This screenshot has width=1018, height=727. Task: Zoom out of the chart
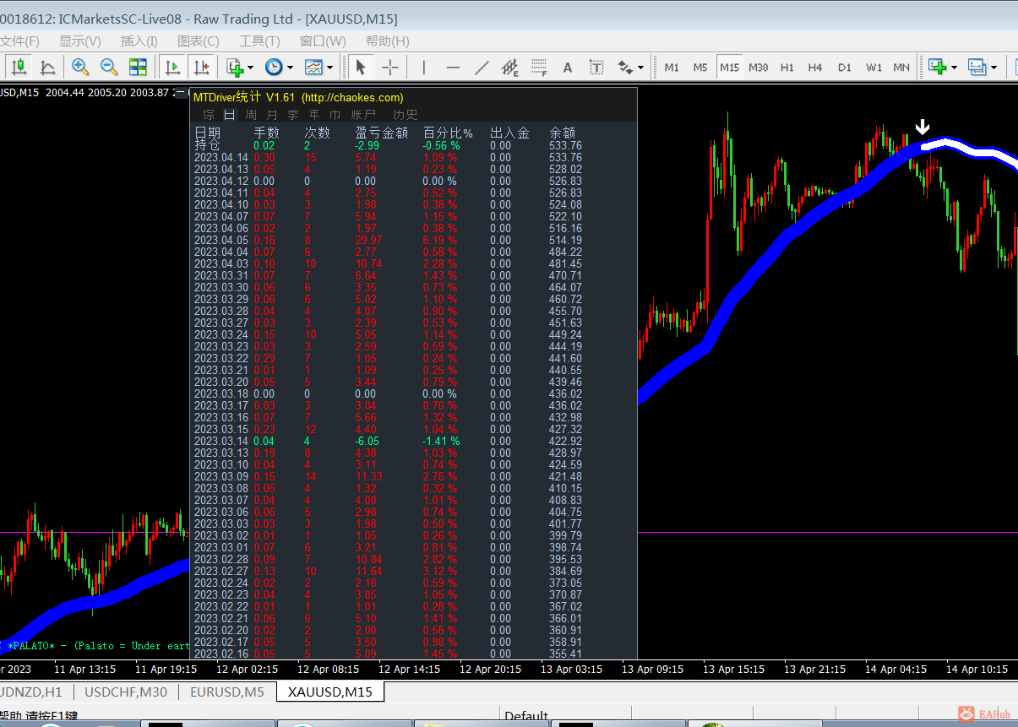[x=109, y=67]
